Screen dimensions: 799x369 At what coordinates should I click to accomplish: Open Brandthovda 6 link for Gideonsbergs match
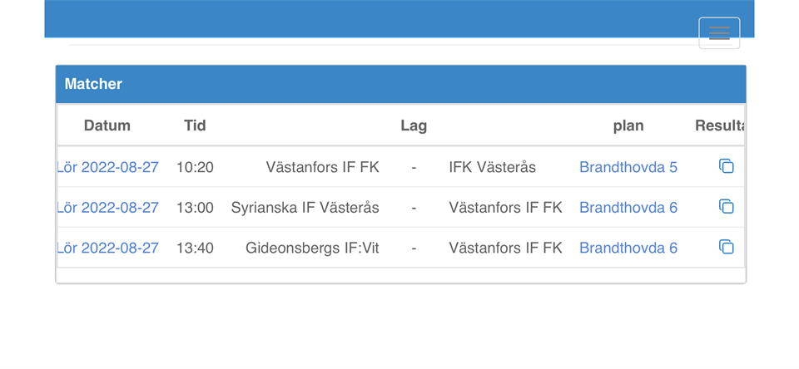[x=628, y=248]
